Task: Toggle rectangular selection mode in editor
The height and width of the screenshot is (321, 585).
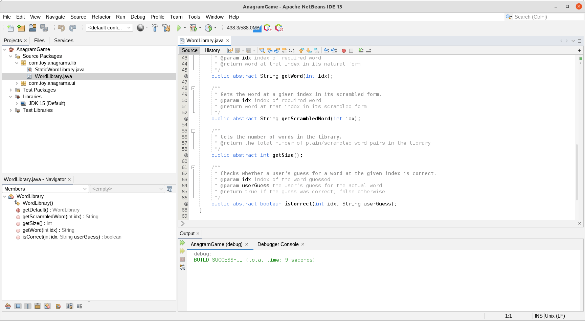Action: pos(292,50)
